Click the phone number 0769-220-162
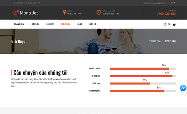This screenshot has height=114, width=187. (166, 14)
